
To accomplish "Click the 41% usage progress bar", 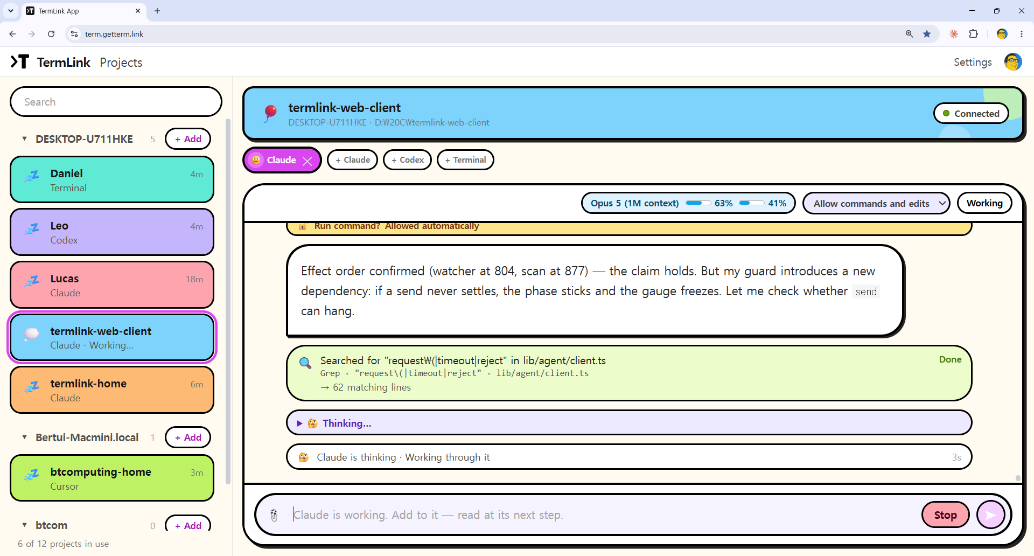I will 751,203.
